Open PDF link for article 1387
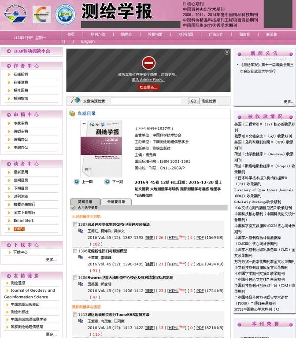Viewport: 296px width, 338px height. [x=200, y=238]
